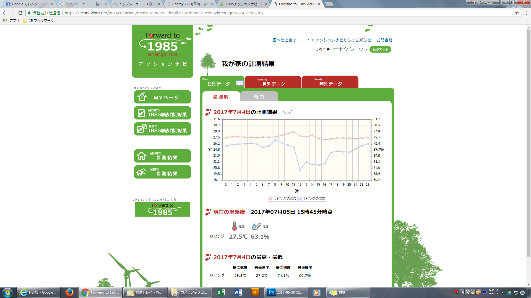Click the thermometer temperature icon
Viewport: 531px width, 298px height.
[x=235, y=226]
